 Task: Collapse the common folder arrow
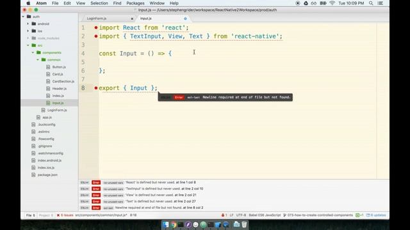38,59
